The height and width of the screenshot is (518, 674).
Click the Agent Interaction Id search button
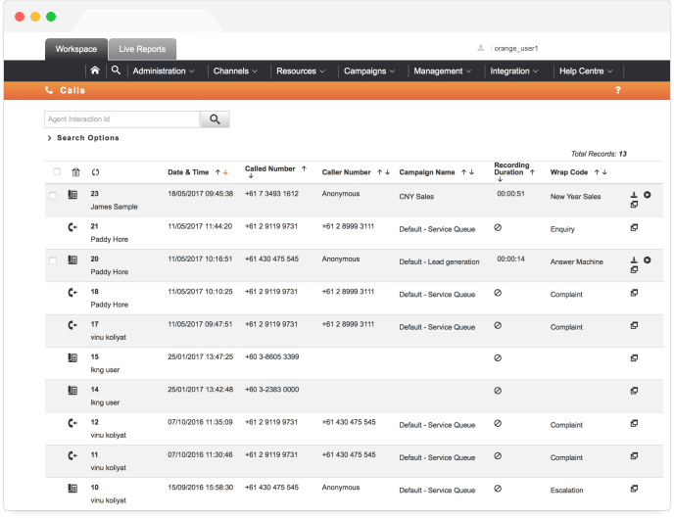click(x=215, y=119)
